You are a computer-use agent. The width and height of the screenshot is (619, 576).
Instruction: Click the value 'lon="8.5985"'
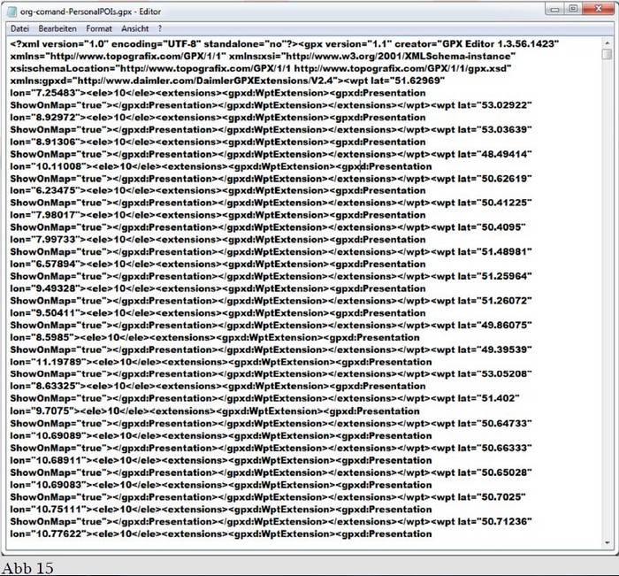coord(42,337)
